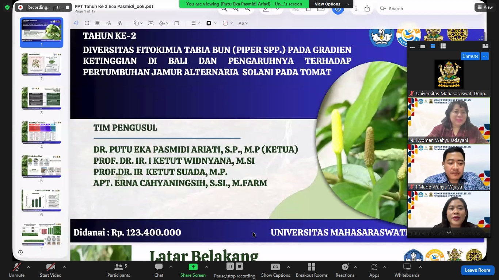Open the Whiteboards feature

coord(407,271)
